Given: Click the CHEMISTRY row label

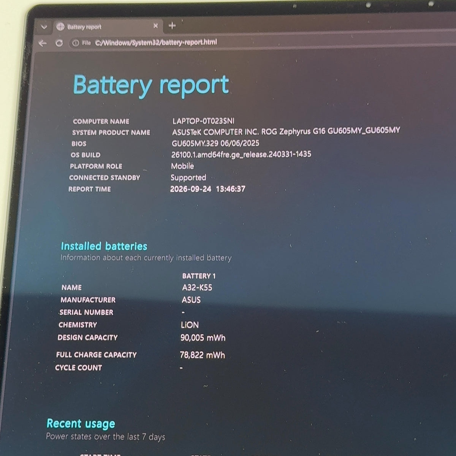Looking at the screenshot, I should tap(78, 325).
